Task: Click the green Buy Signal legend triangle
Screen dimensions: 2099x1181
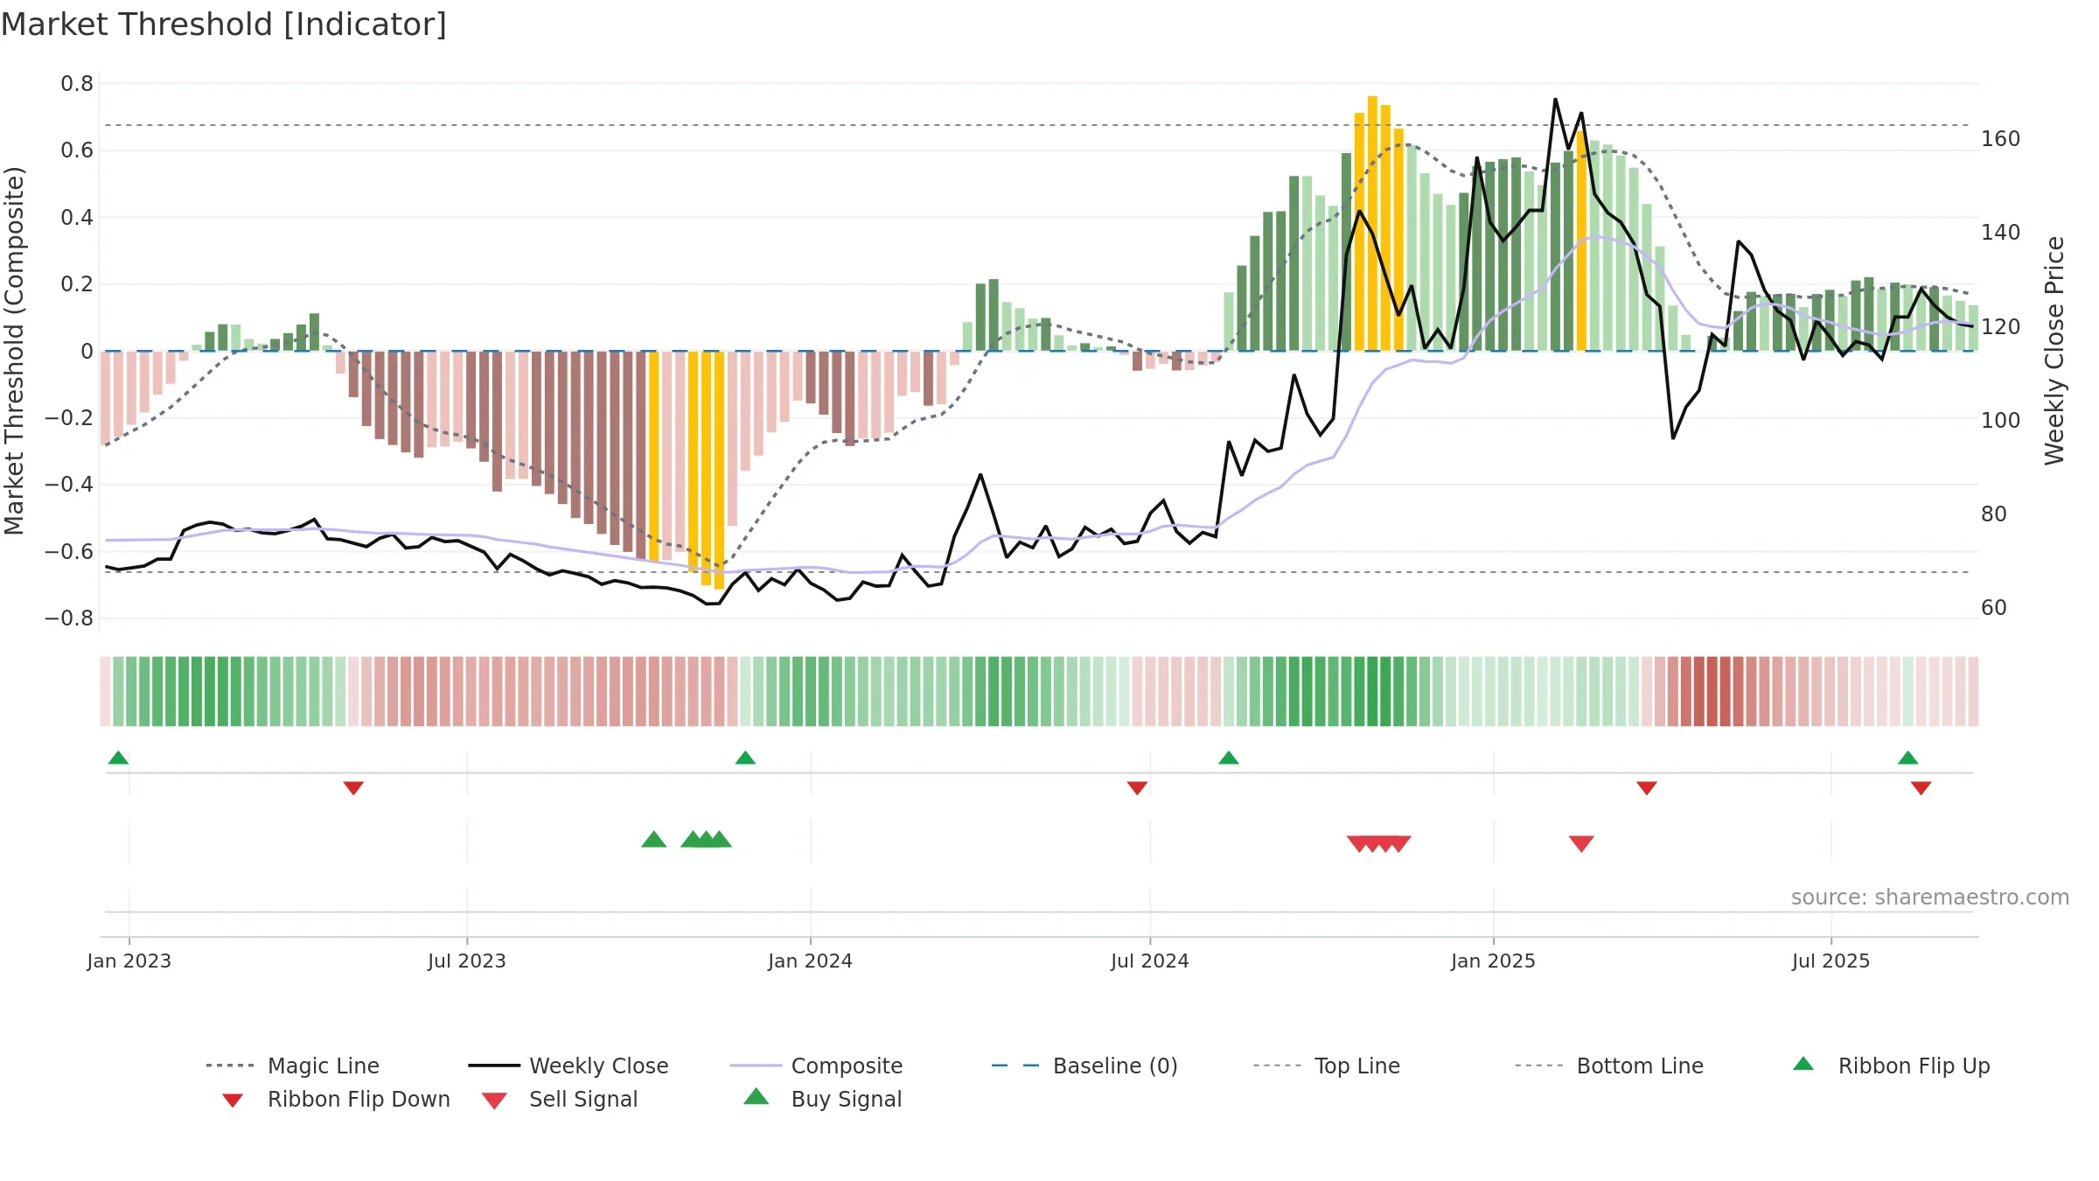Action: (x=756, y=1096)
